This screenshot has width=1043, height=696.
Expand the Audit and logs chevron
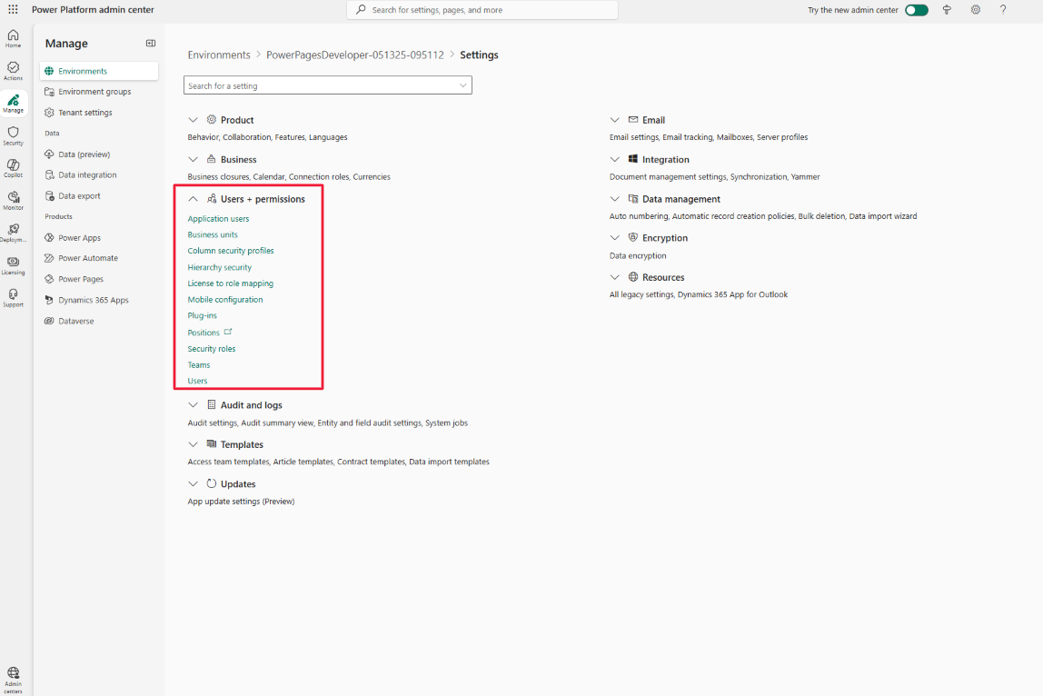click(193, 404)
